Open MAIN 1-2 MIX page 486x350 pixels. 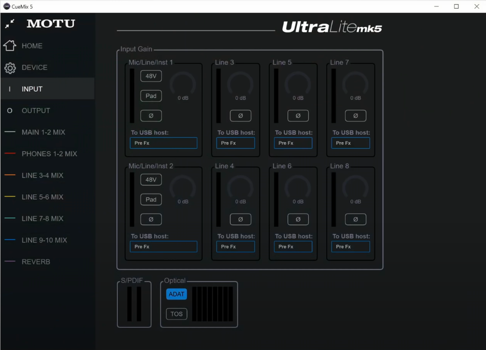[48, 132]
